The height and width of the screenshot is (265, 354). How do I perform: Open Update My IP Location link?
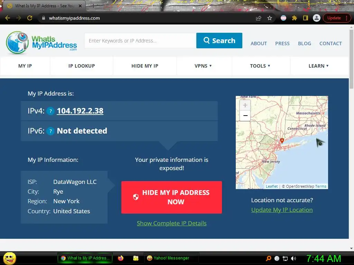(x=282, y=210)
